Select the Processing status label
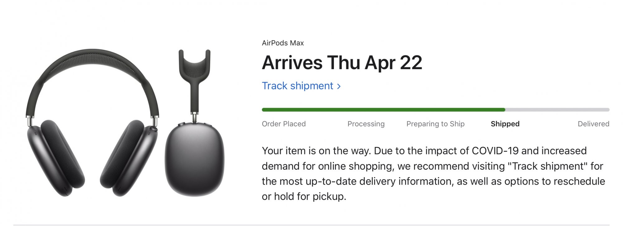The height and width of the screenshot is (226, 623). (x=366, y=124)
